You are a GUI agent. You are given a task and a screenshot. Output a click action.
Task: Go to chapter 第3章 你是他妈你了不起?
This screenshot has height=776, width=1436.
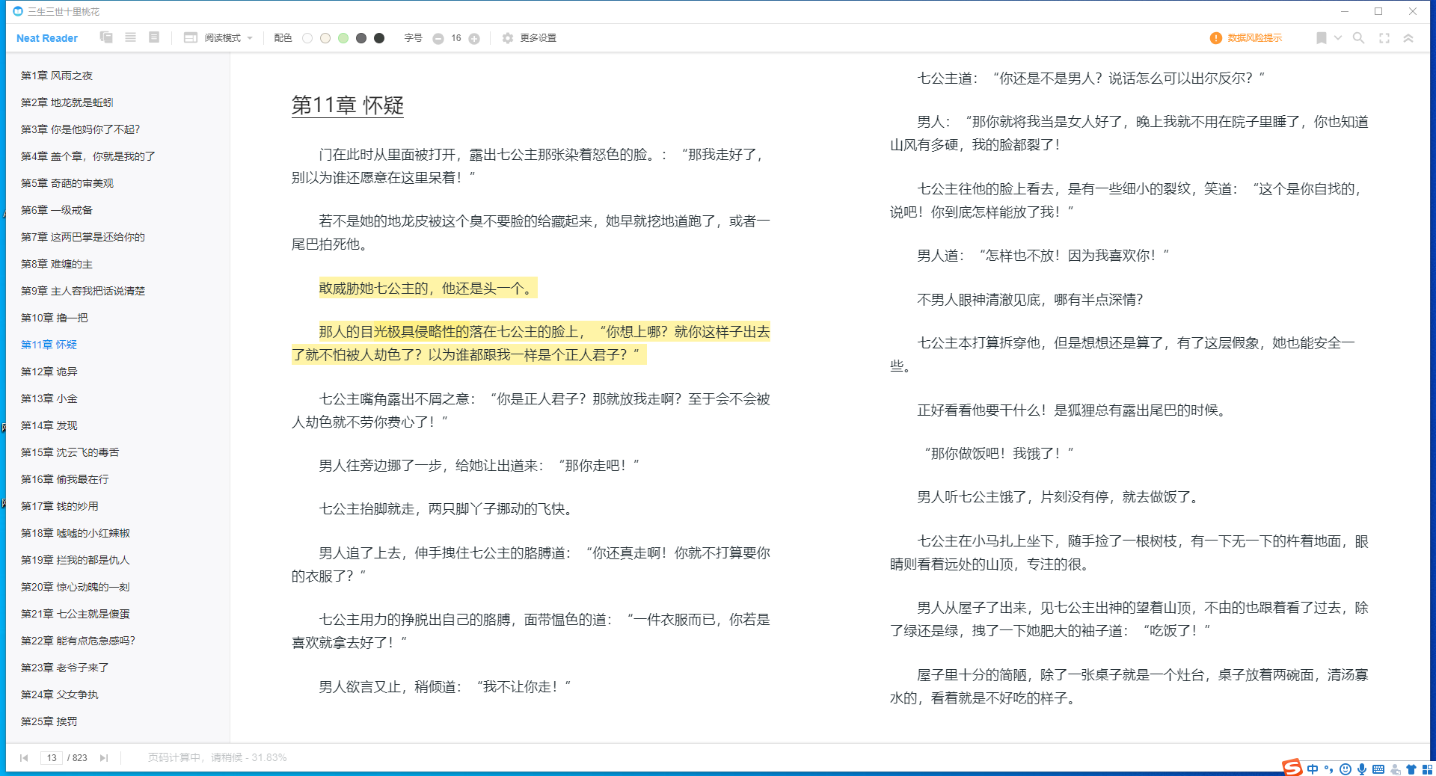click(81, 129)
